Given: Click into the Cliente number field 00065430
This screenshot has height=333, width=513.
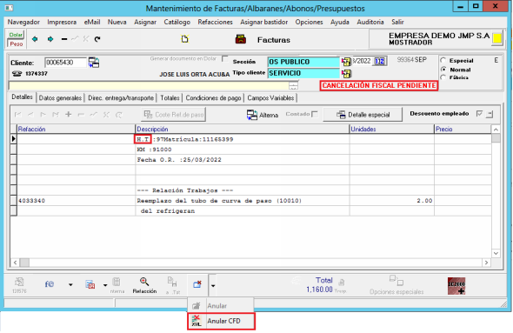Looking at the screenshot, I should pyautogui.click(x=65, y=63).
